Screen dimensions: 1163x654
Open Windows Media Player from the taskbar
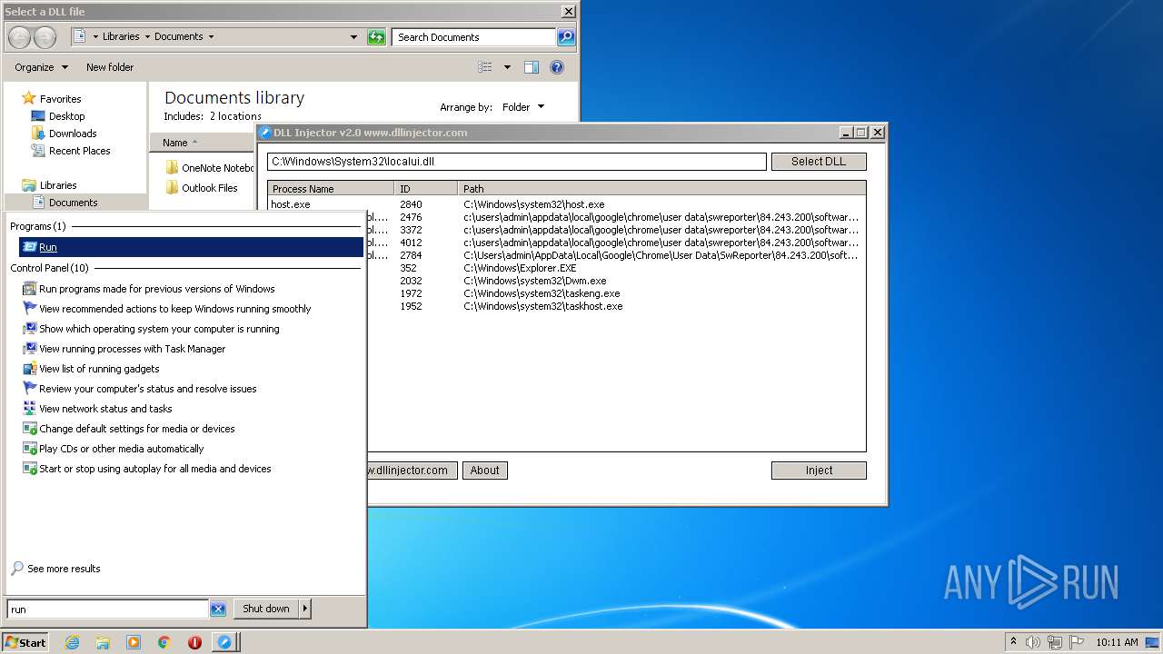click(134, 642)
